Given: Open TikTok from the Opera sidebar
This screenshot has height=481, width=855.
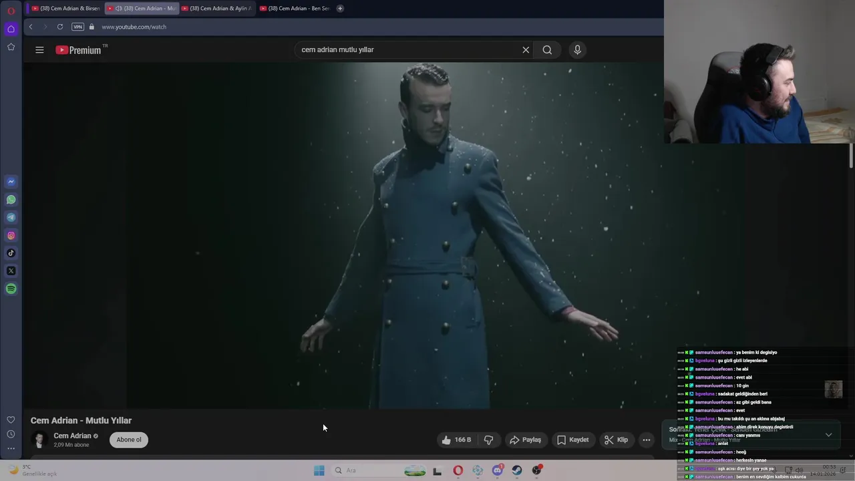Looking at the screenshot, I should tap(11, 253).
